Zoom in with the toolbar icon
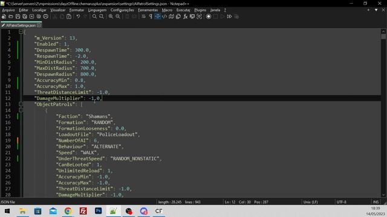The image size is (387, 217). (x=111, y=16)
